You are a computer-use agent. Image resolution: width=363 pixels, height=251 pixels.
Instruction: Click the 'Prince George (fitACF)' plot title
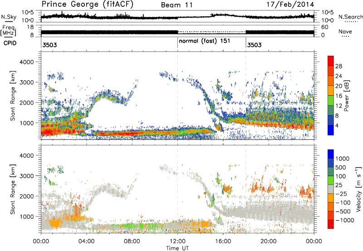[87, 4]
